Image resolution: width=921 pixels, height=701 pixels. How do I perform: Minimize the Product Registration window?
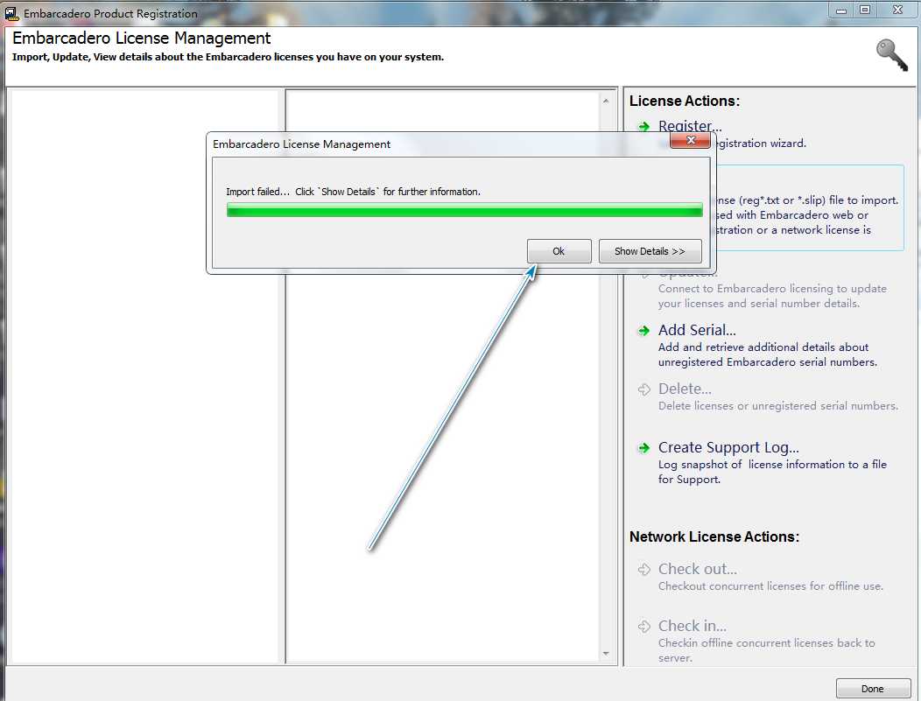[841, 10]
